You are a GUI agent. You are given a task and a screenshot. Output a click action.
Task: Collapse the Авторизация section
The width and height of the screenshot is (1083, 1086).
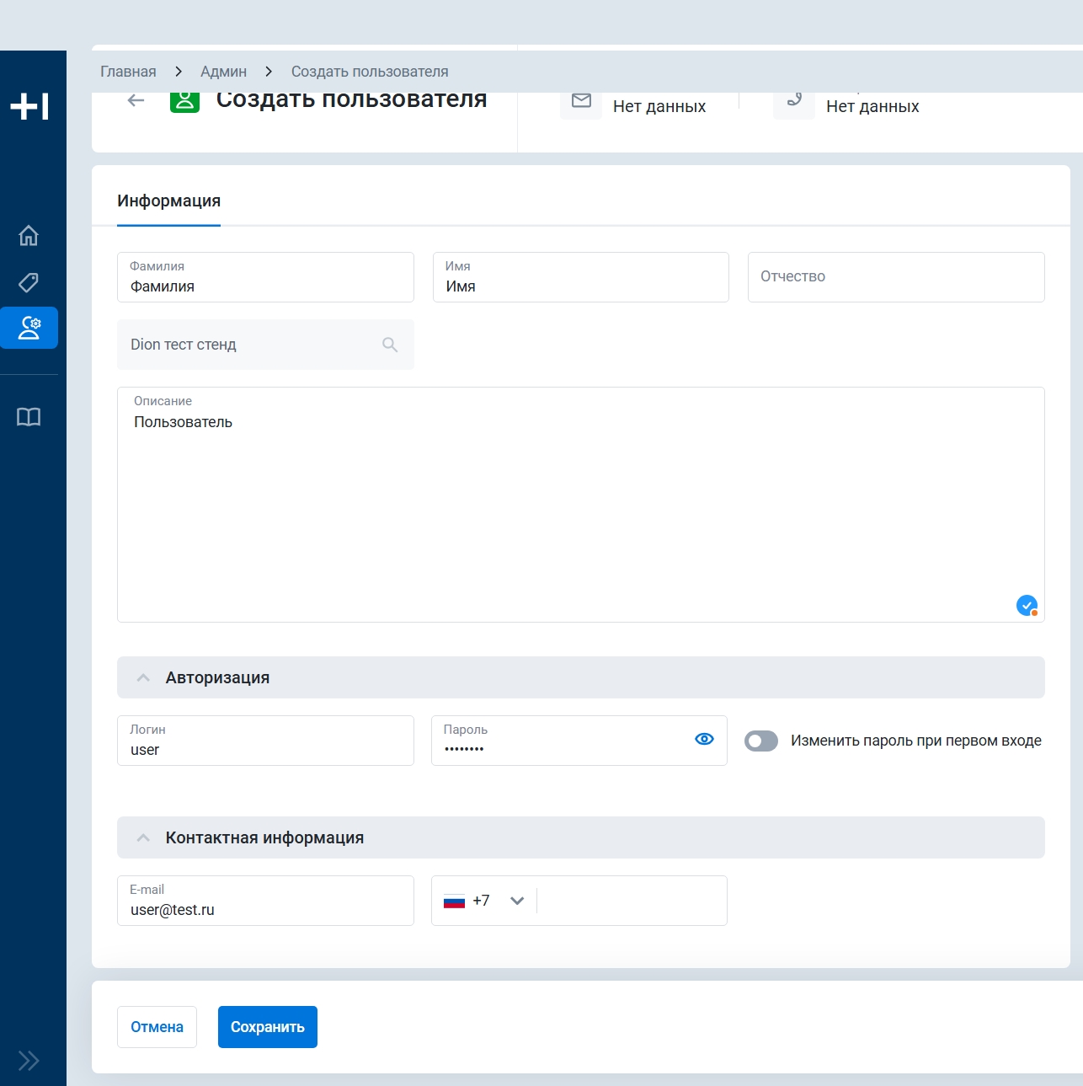point(144,677)
